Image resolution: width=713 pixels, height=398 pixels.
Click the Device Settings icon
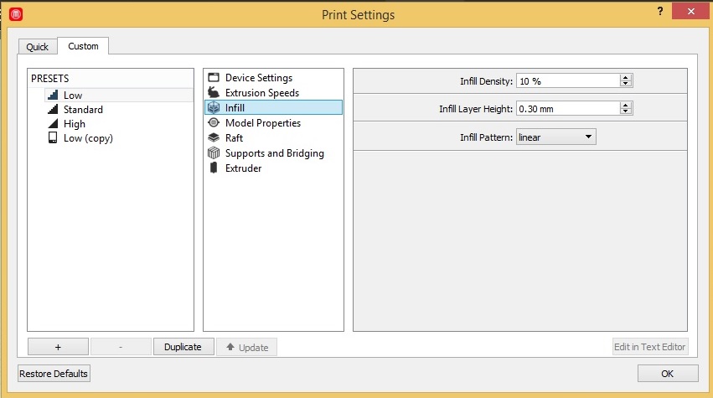coord(213,78)
